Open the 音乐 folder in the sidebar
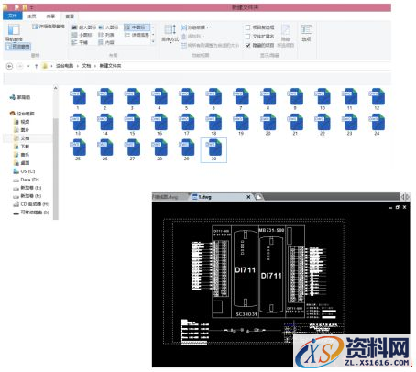416x372 pixels. point(22,155)
